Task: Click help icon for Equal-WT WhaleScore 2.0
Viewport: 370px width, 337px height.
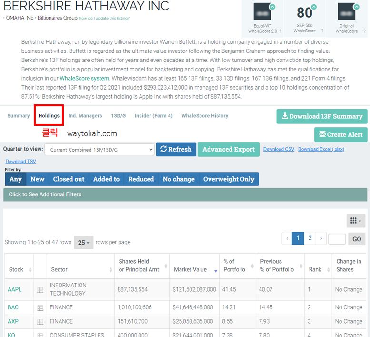Action: tap(280, 31)
